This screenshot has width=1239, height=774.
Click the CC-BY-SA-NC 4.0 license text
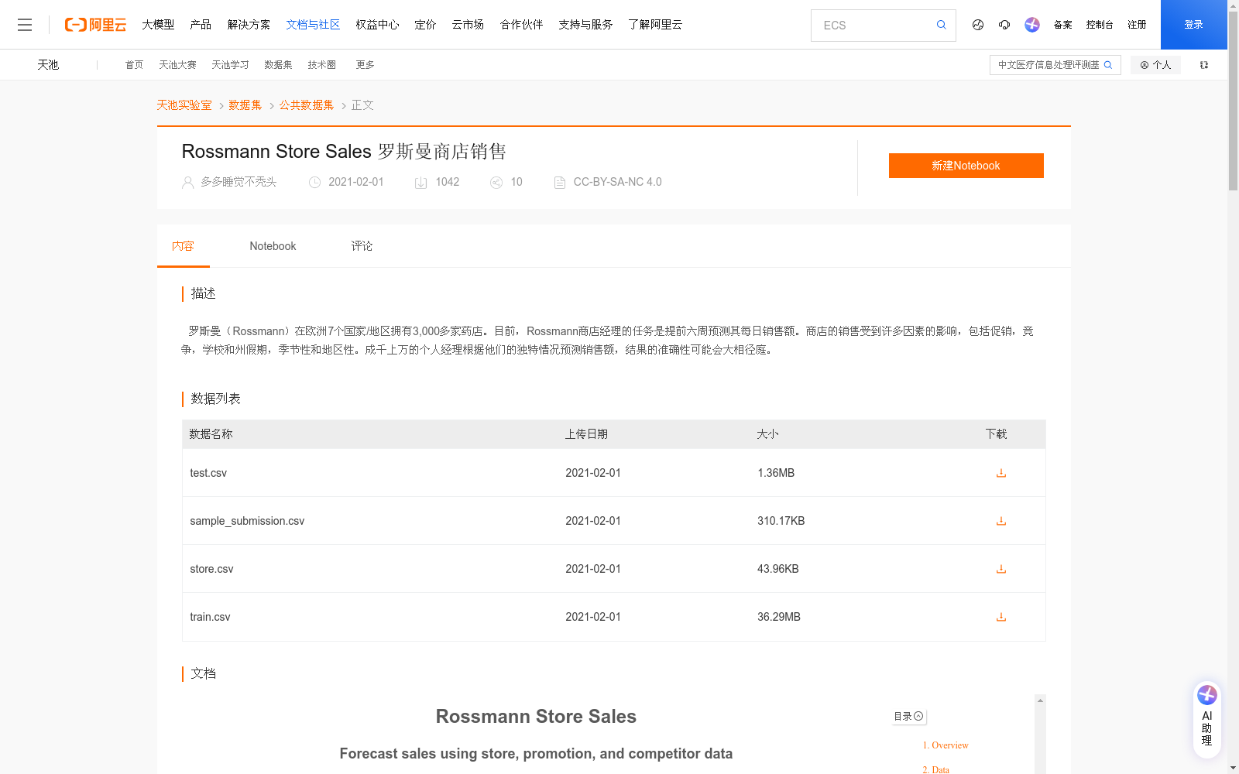point(617,182)
